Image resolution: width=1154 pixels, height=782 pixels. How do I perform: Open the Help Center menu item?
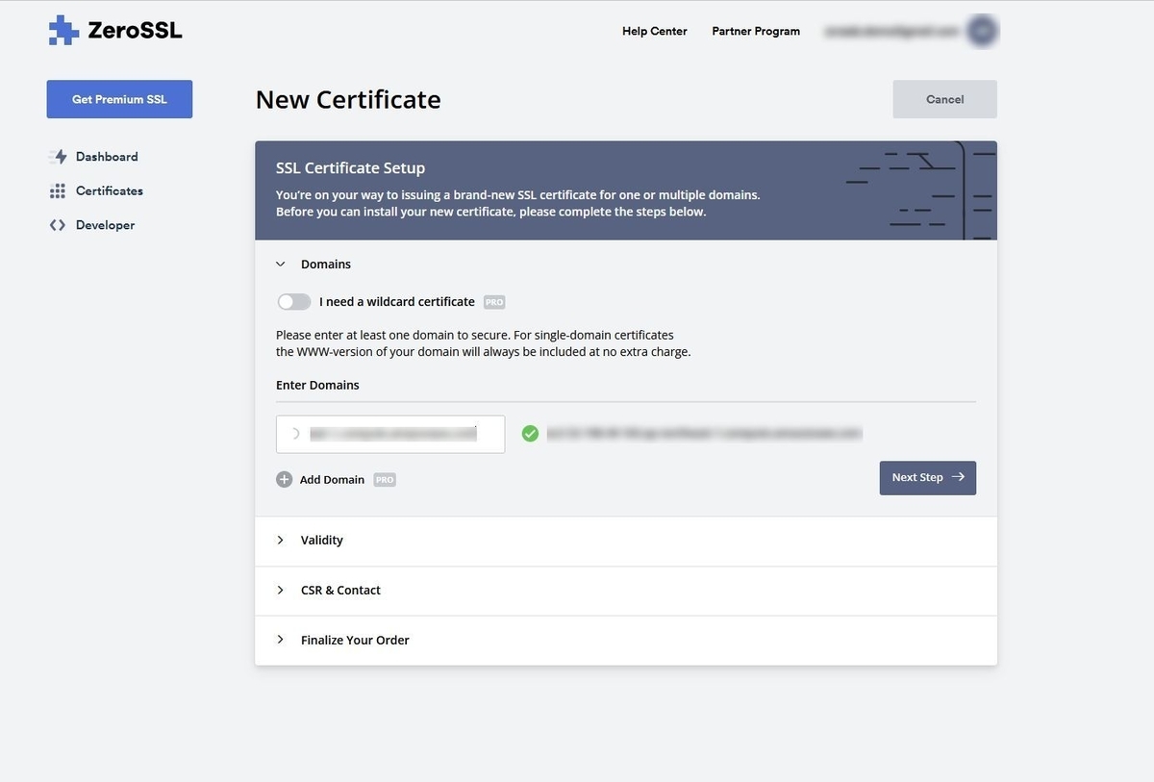point(654,31)
